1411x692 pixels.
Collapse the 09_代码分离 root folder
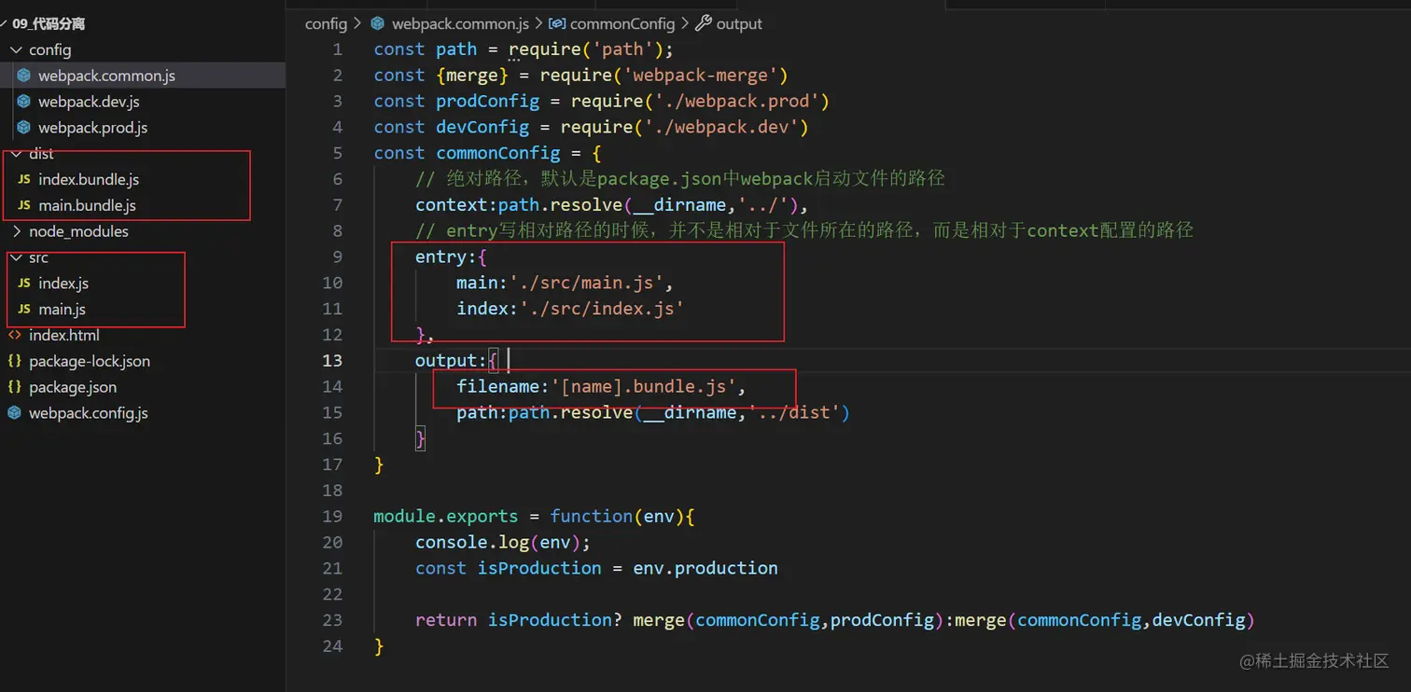(x=5, y=23)
